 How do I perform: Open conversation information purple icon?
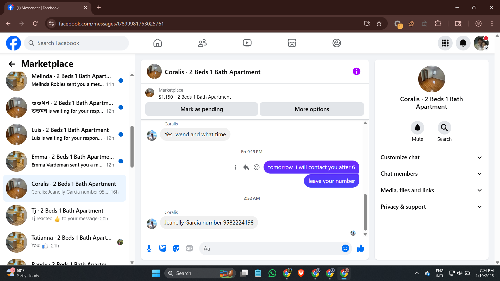tap(357, 72)
